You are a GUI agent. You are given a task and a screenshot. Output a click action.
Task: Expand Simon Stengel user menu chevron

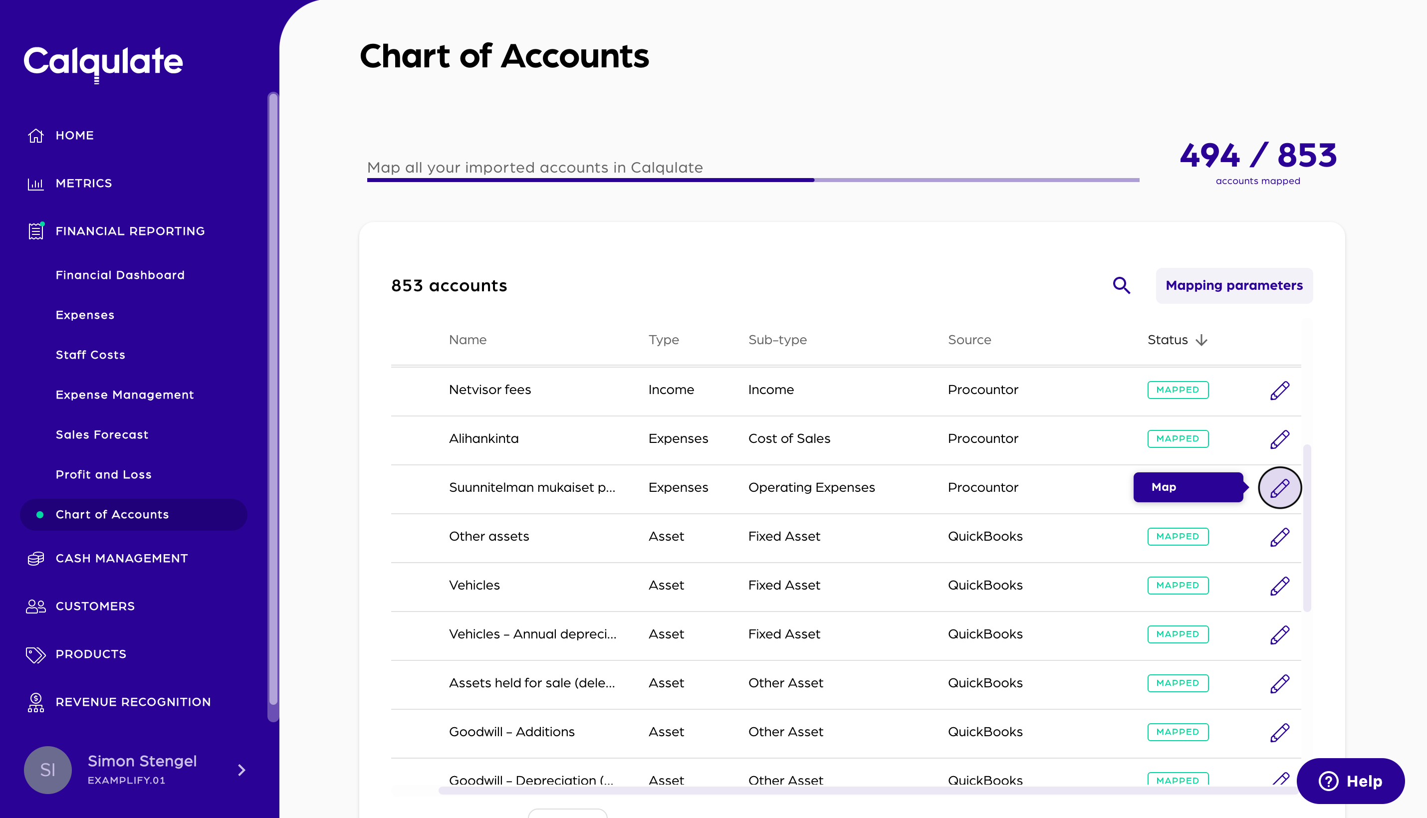(x=241, y=770)
